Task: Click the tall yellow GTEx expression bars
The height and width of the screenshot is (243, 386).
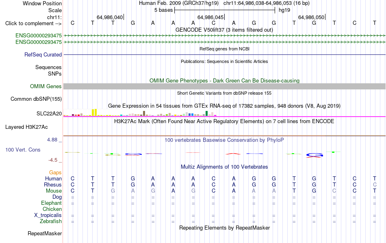Action: click(x=94, y=112)
